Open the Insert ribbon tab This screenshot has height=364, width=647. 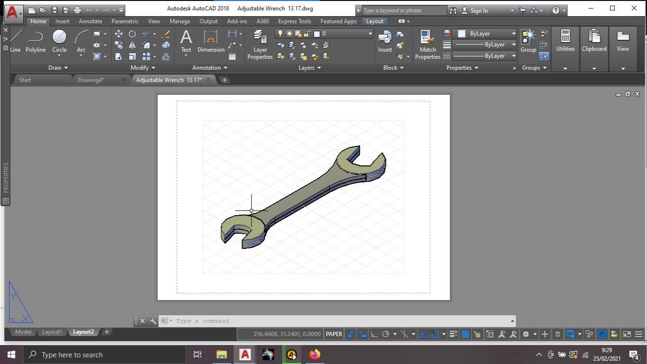click(x=63, y=21)
